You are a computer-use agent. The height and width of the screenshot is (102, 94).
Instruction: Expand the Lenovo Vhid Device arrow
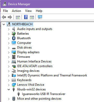pyautogui.click(x=9, y=85)
